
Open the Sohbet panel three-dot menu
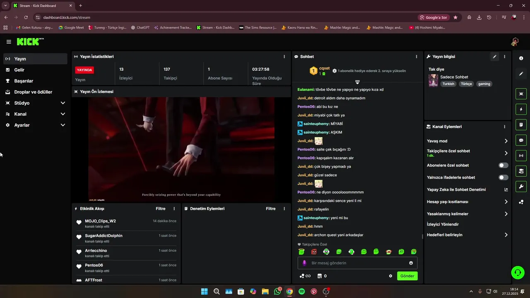click(x=417, y=57)
